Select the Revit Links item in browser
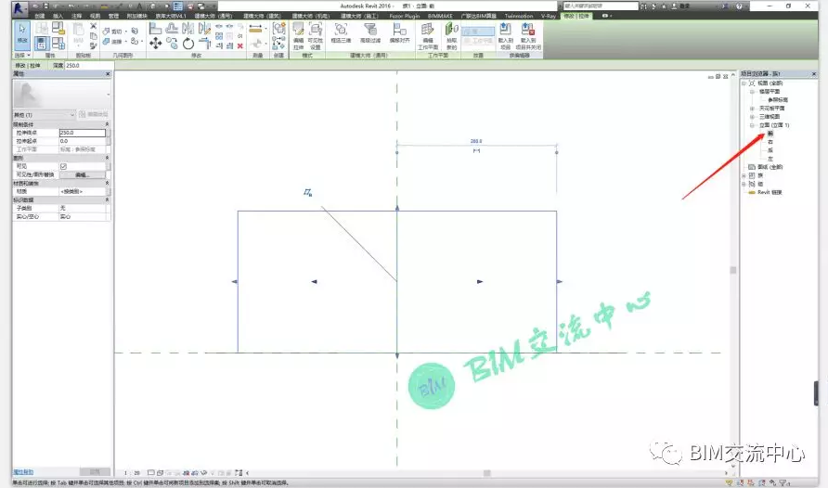This screenshot has width=828, height=488. coord(770,193)
